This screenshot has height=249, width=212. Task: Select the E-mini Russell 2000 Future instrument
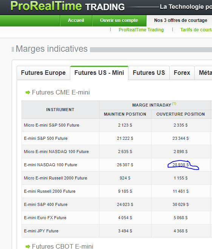pos(50,191)
